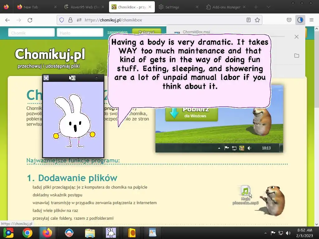This screenshot has height=239, width=319.
Task: Open yellow book app in taskbar
Action: click(x=132, y=233)
